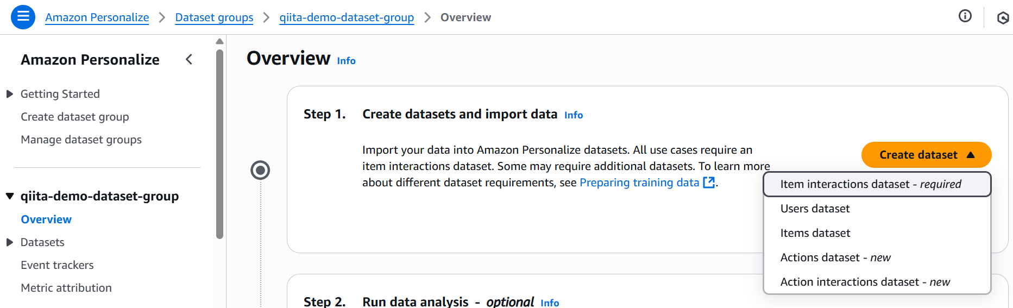Click the Step 1 progress circle indicator
This screenshot has height=308, width=1013.
260,170
